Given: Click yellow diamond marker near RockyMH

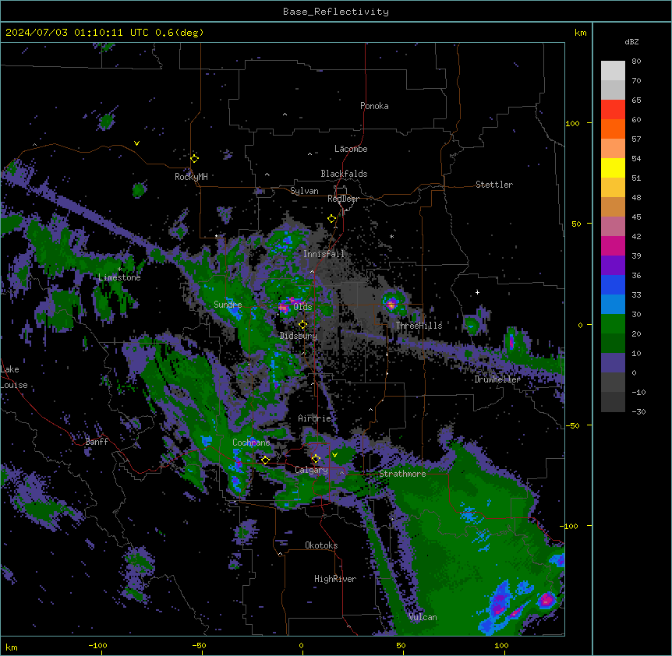Looking at the screenshot, I should point(195,159).
